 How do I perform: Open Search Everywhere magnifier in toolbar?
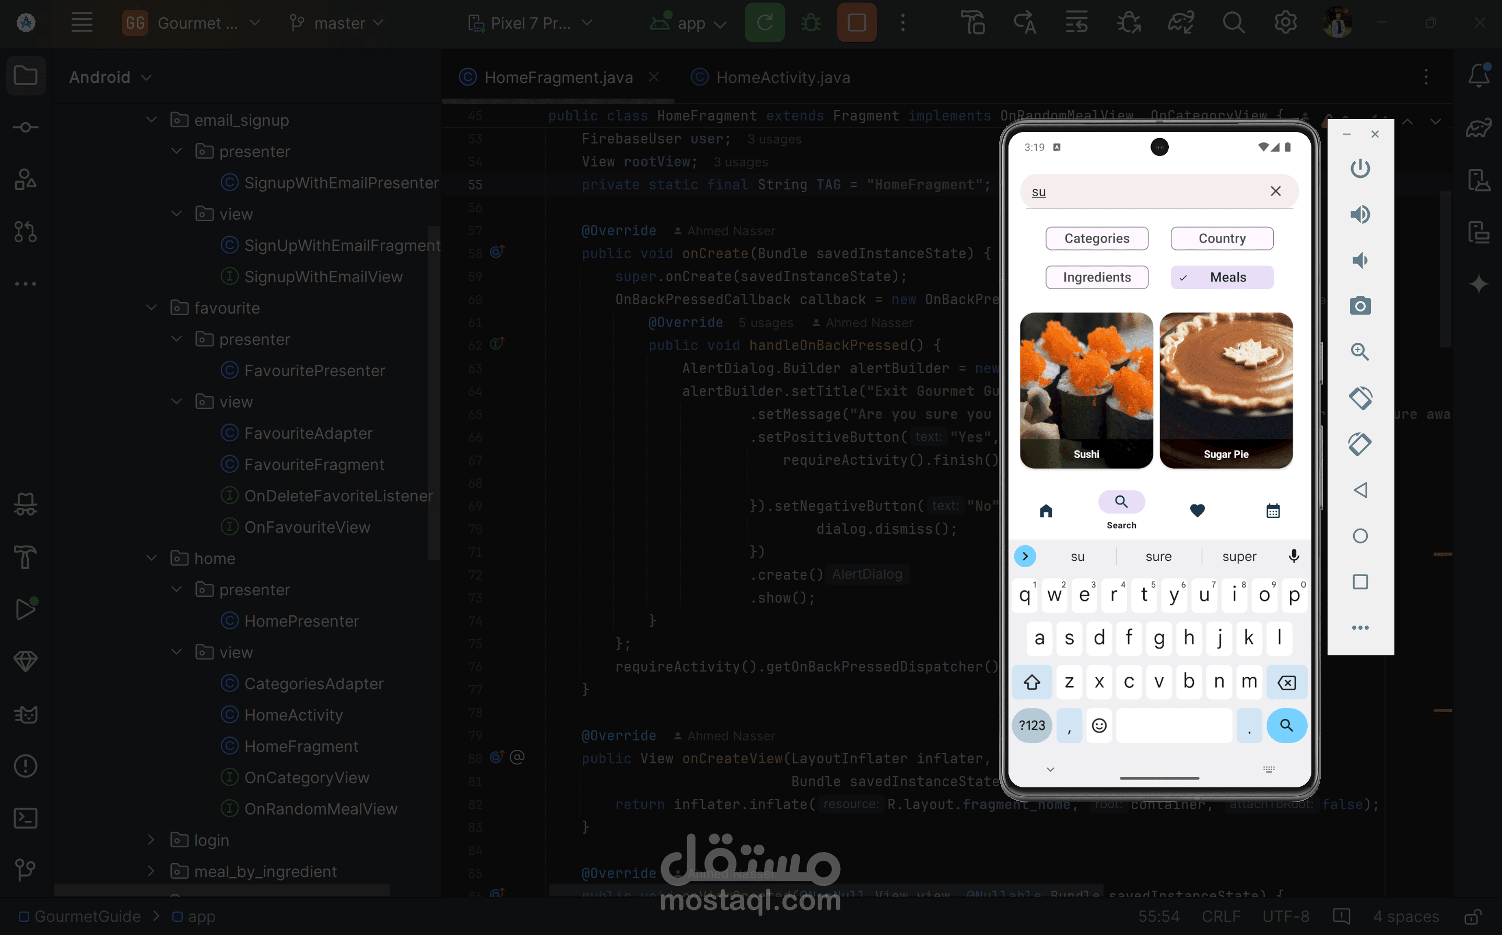pos(1233,23)
